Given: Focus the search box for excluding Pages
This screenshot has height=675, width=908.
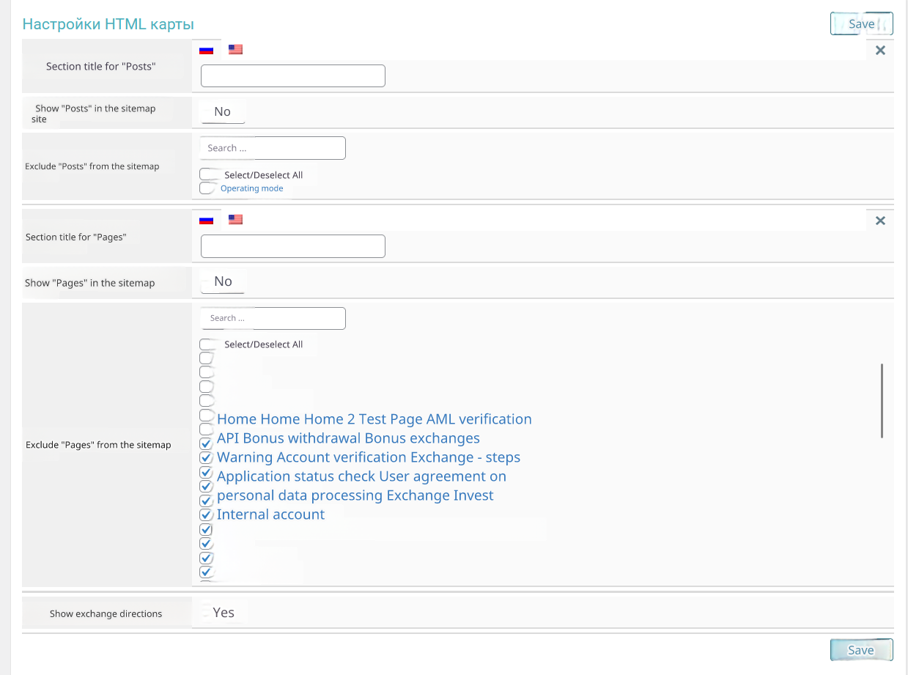Looking at the screenshot, I should coord(273,318).
